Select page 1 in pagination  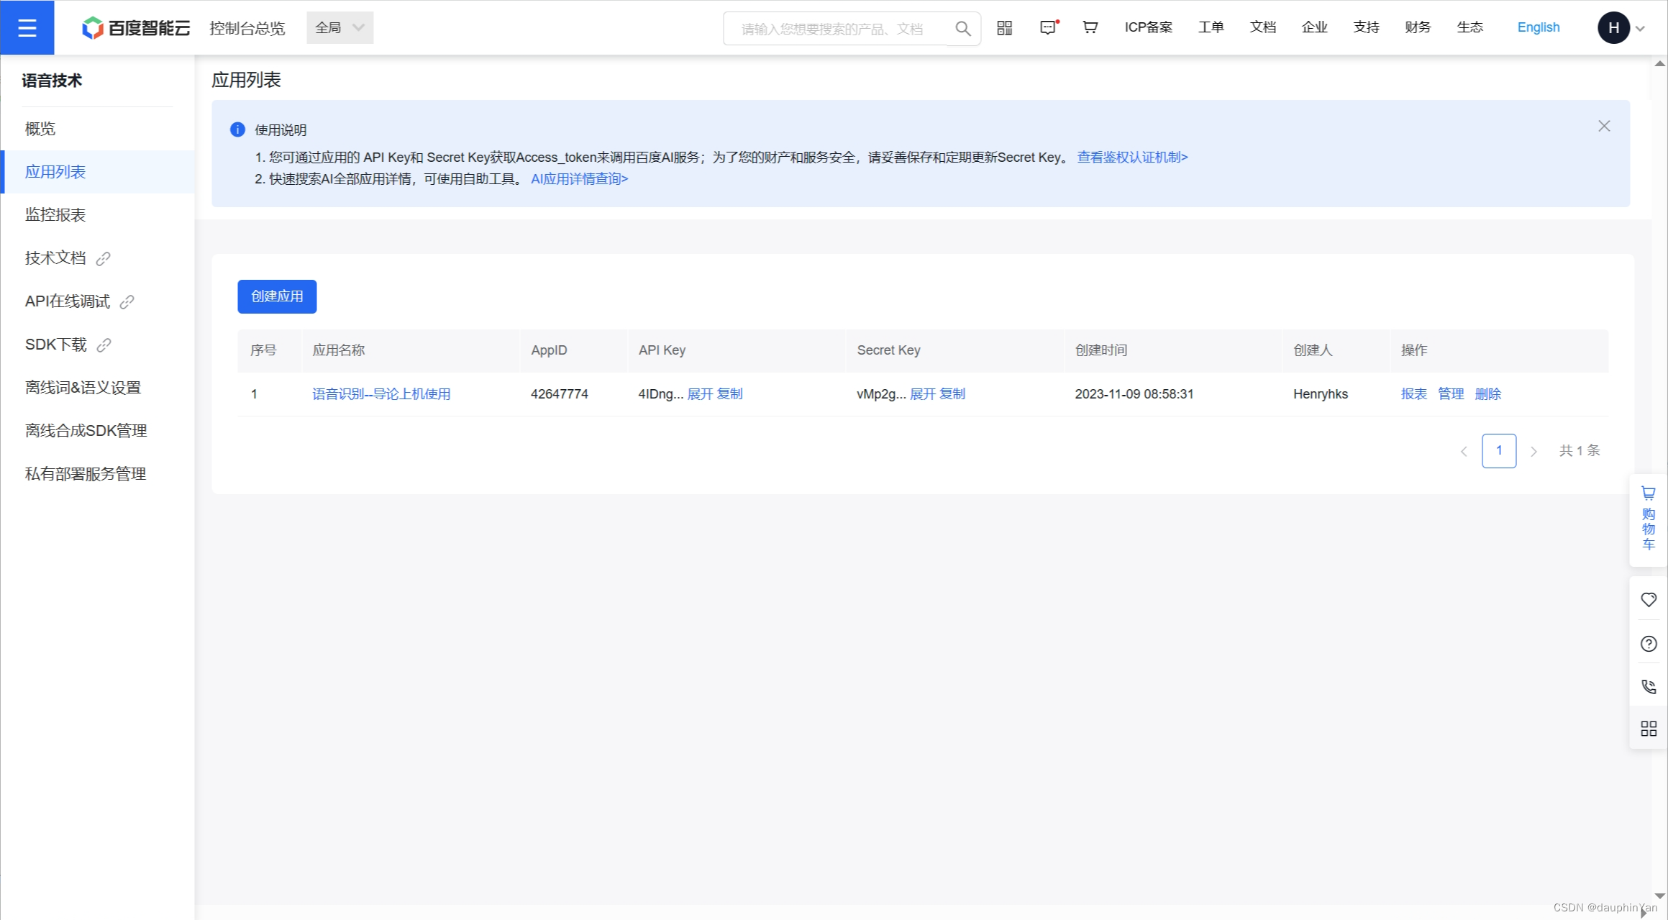tap(1499, 450)
